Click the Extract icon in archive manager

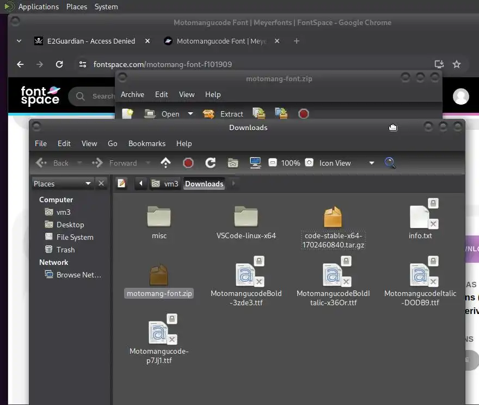tap(208, 114)
